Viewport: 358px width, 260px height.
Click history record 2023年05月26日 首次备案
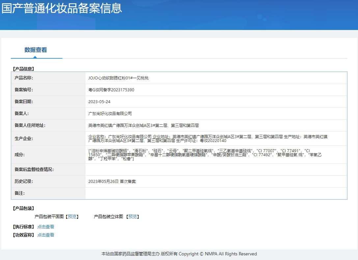pos(112,181)
